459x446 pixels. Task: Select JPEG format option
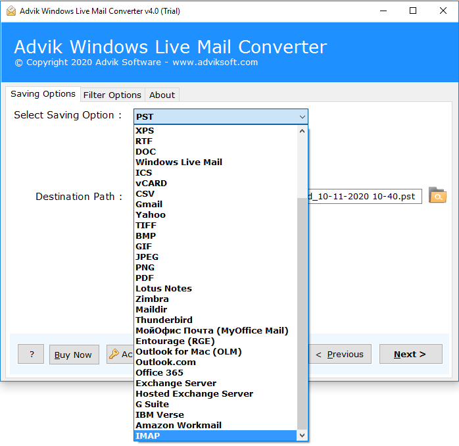click(x=216, y=257)
